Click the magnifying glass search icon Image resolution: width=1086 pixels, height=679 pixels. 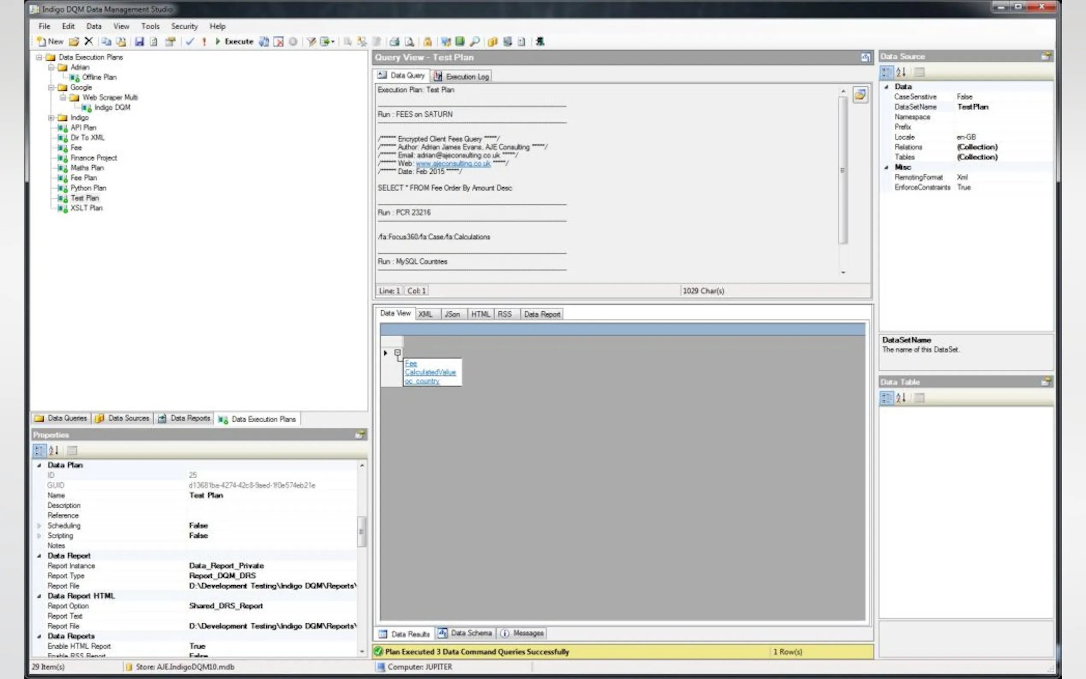click(475, 42)
